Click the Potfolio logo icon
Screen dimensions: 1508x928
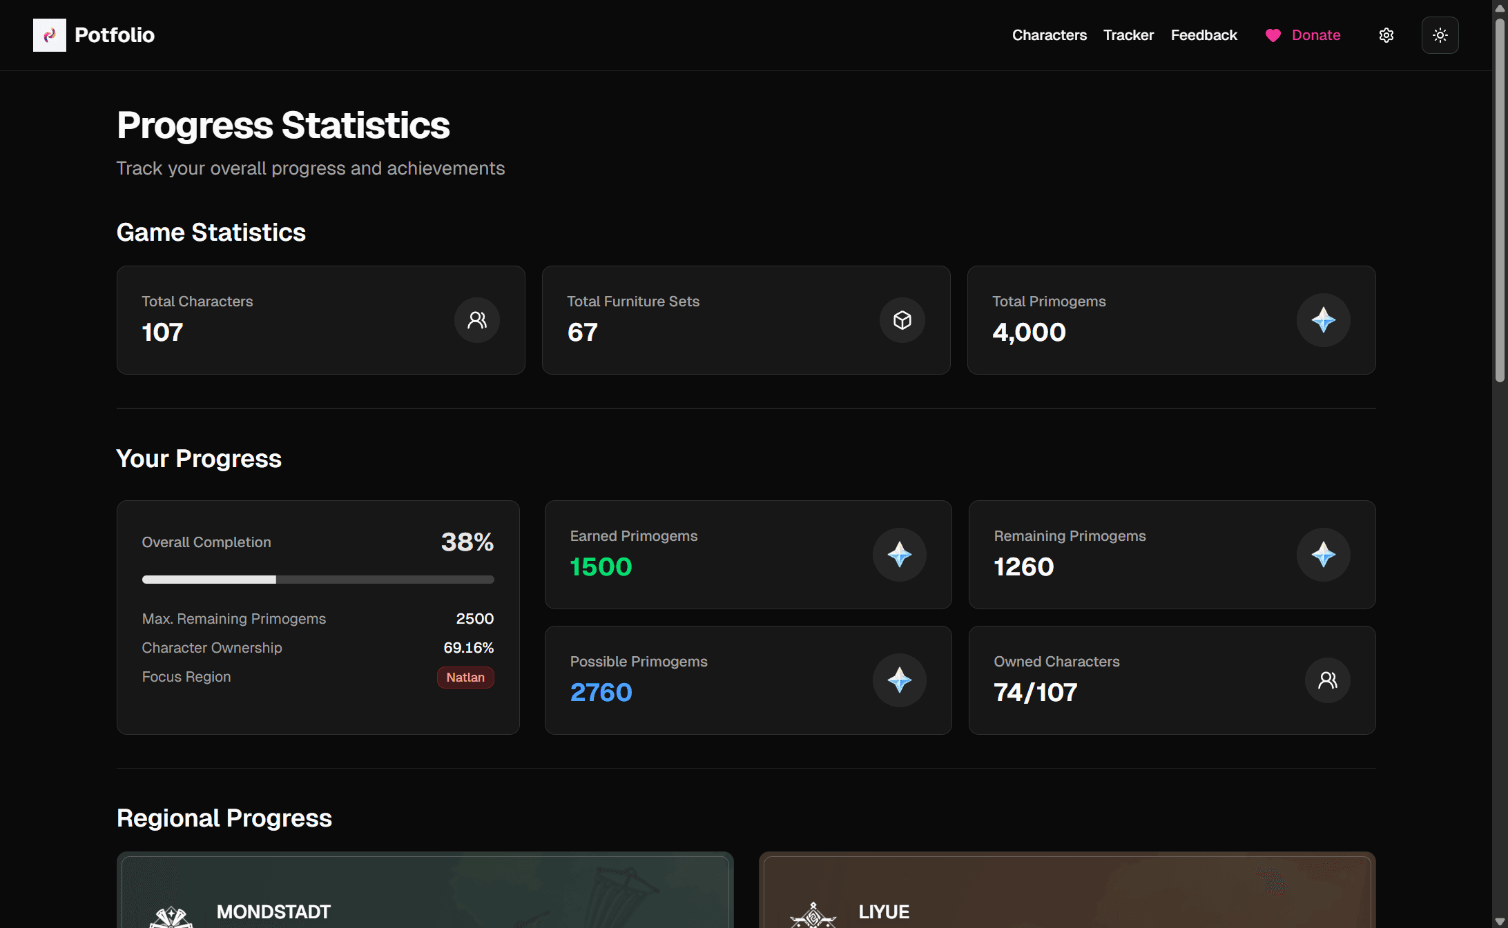(49, 34)
